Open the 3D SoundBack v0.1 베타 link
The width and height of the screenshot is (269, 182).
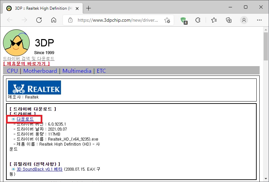coord(40,169)
